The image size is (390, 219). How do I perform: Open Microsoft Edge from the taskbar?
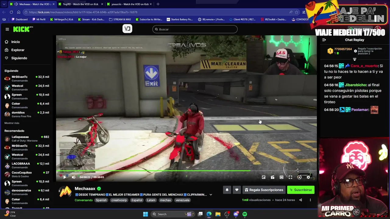(209, 214)
